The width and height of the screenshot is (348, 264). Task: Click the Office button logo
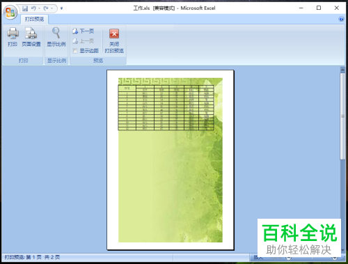[10, 12]
